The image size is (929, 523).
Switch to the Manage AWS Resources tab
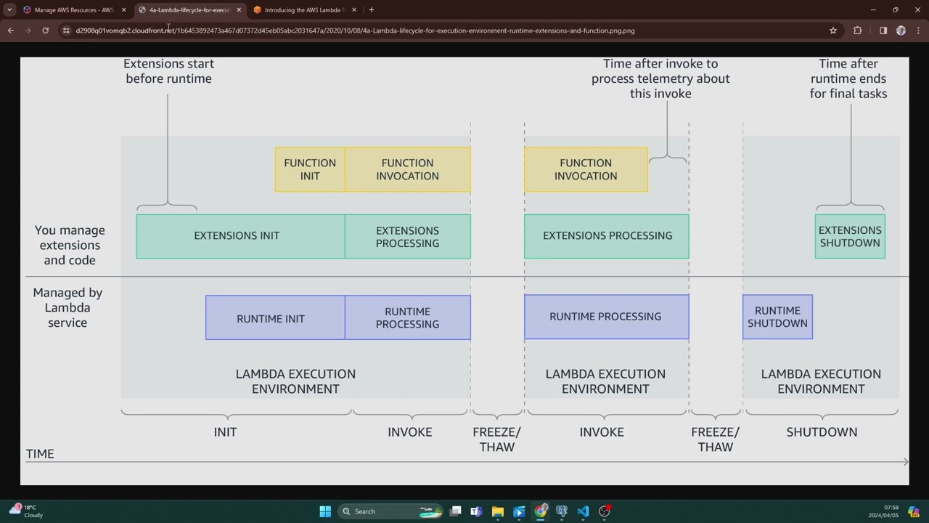(74, 10)
